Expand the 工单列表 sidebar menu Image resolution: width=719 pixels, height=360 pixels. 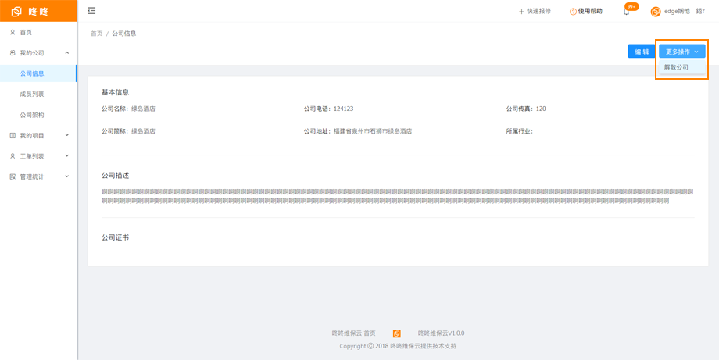click(x=66, y=156)
